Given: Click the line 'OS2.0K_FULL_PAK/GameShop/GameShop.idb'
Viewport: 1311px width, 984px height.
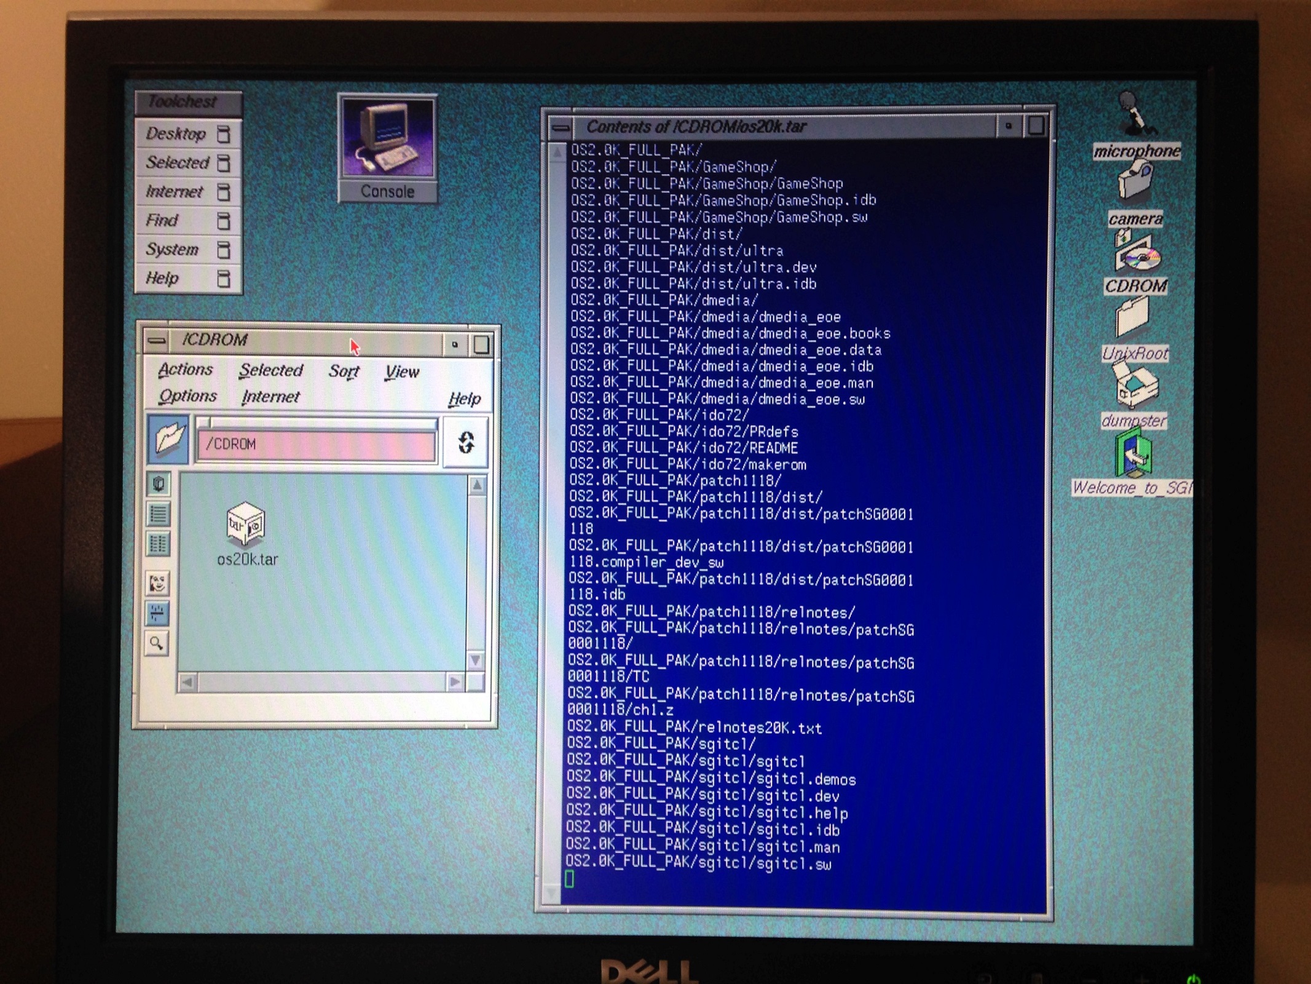Looking at the screenshot, I should (723, 200).
